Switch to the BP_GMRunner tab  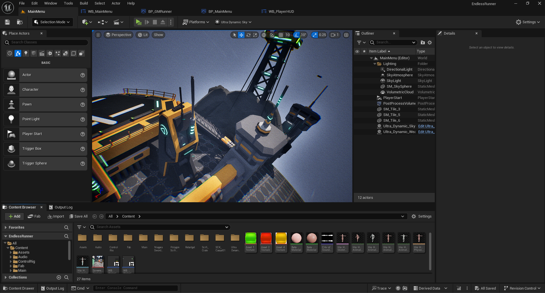point(160,12)
